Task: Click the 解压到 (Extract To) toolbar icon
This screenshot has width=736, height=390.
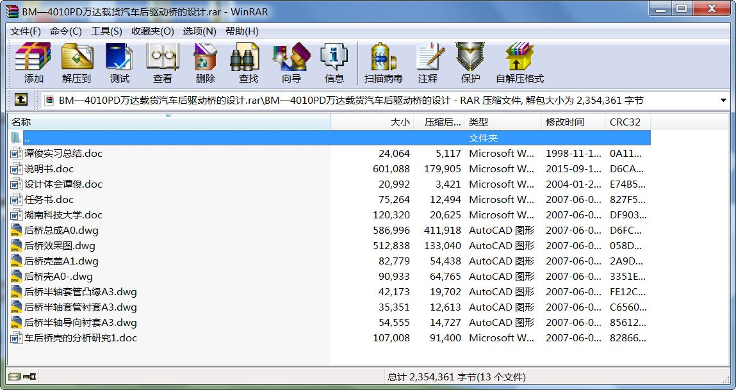Action: tap(76, 57)
